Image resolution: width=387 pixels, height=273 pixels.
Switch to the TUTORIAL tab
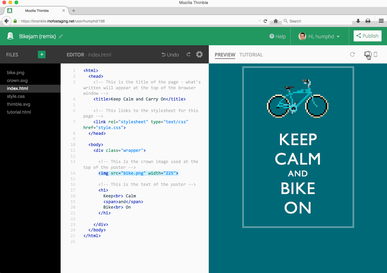point(251,55)
